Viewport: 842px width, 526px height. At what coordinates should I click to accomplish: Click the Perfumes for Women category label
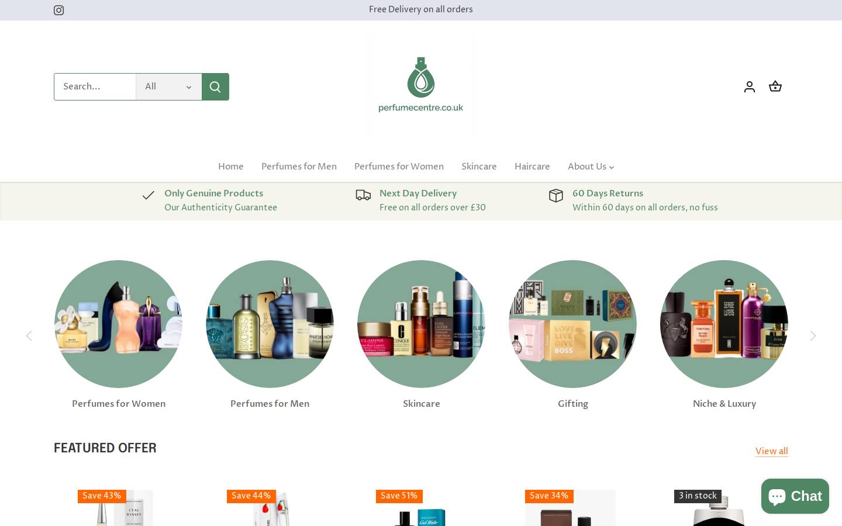(119, 404)
